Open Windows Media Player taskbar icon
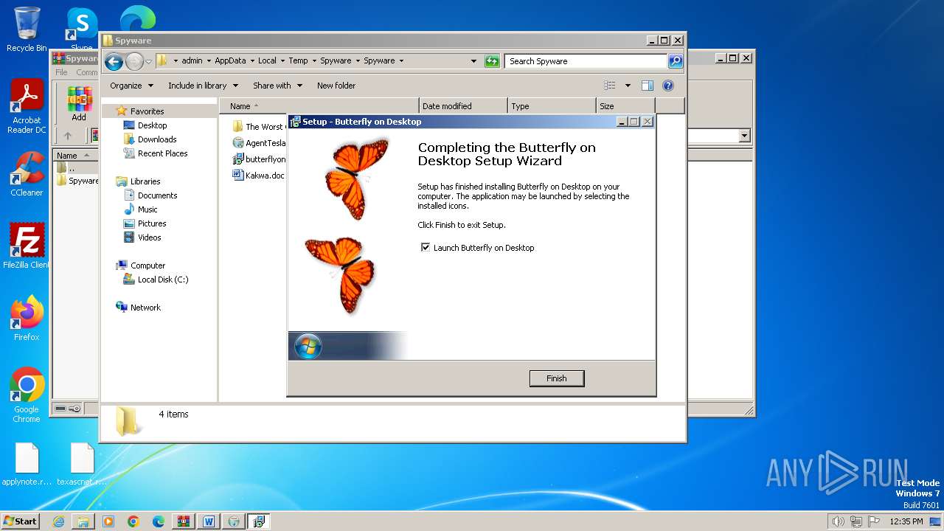The image size is (944, 531). 108,521
